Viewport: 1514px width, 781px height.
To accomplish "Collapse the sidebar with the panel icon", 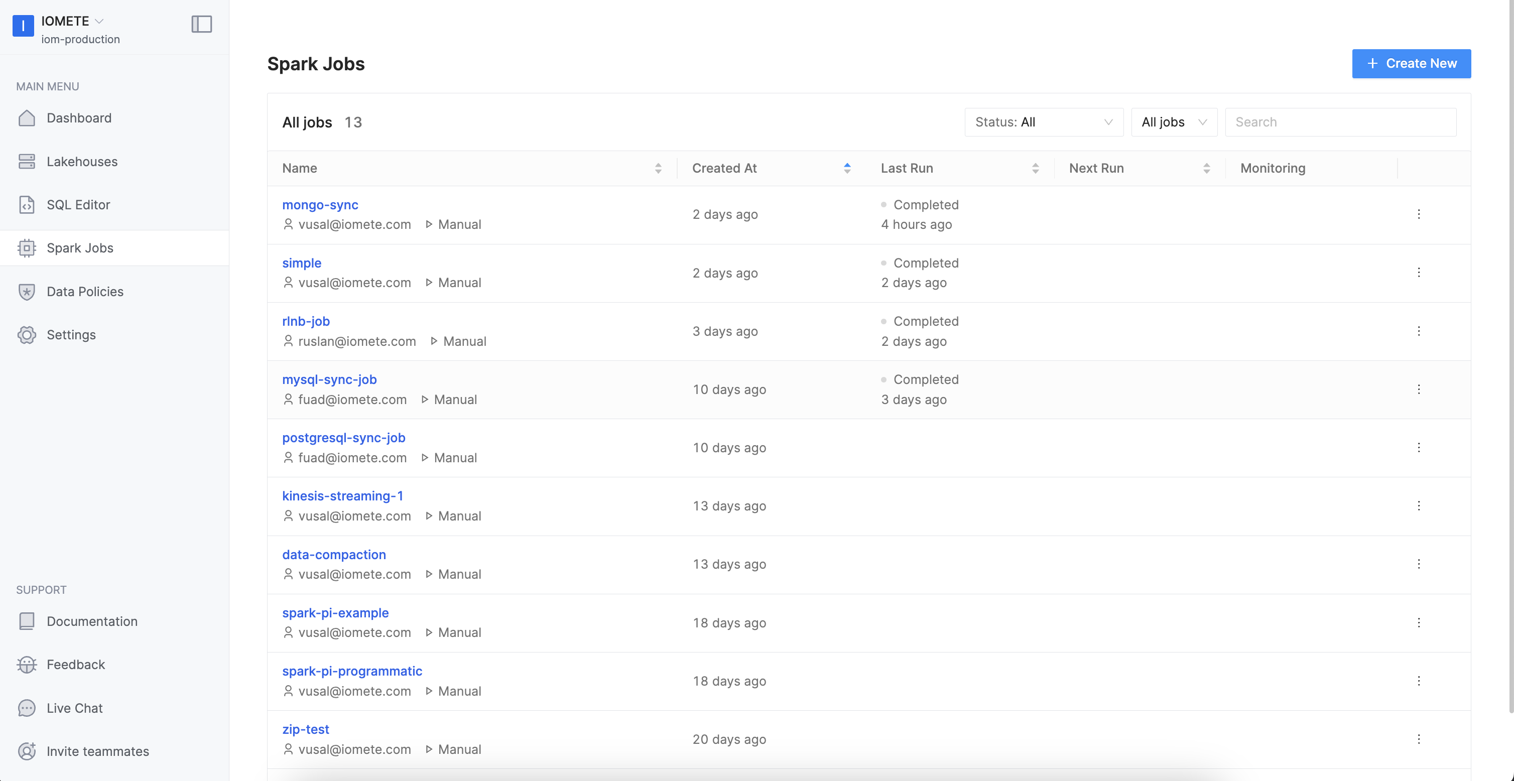I will point(202,24).
